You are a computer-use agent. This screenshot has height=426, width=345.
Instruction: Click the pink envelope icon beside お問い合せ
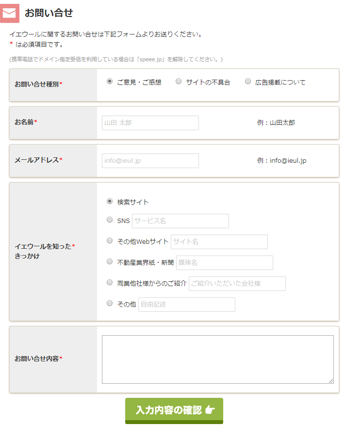click(10, 13)
